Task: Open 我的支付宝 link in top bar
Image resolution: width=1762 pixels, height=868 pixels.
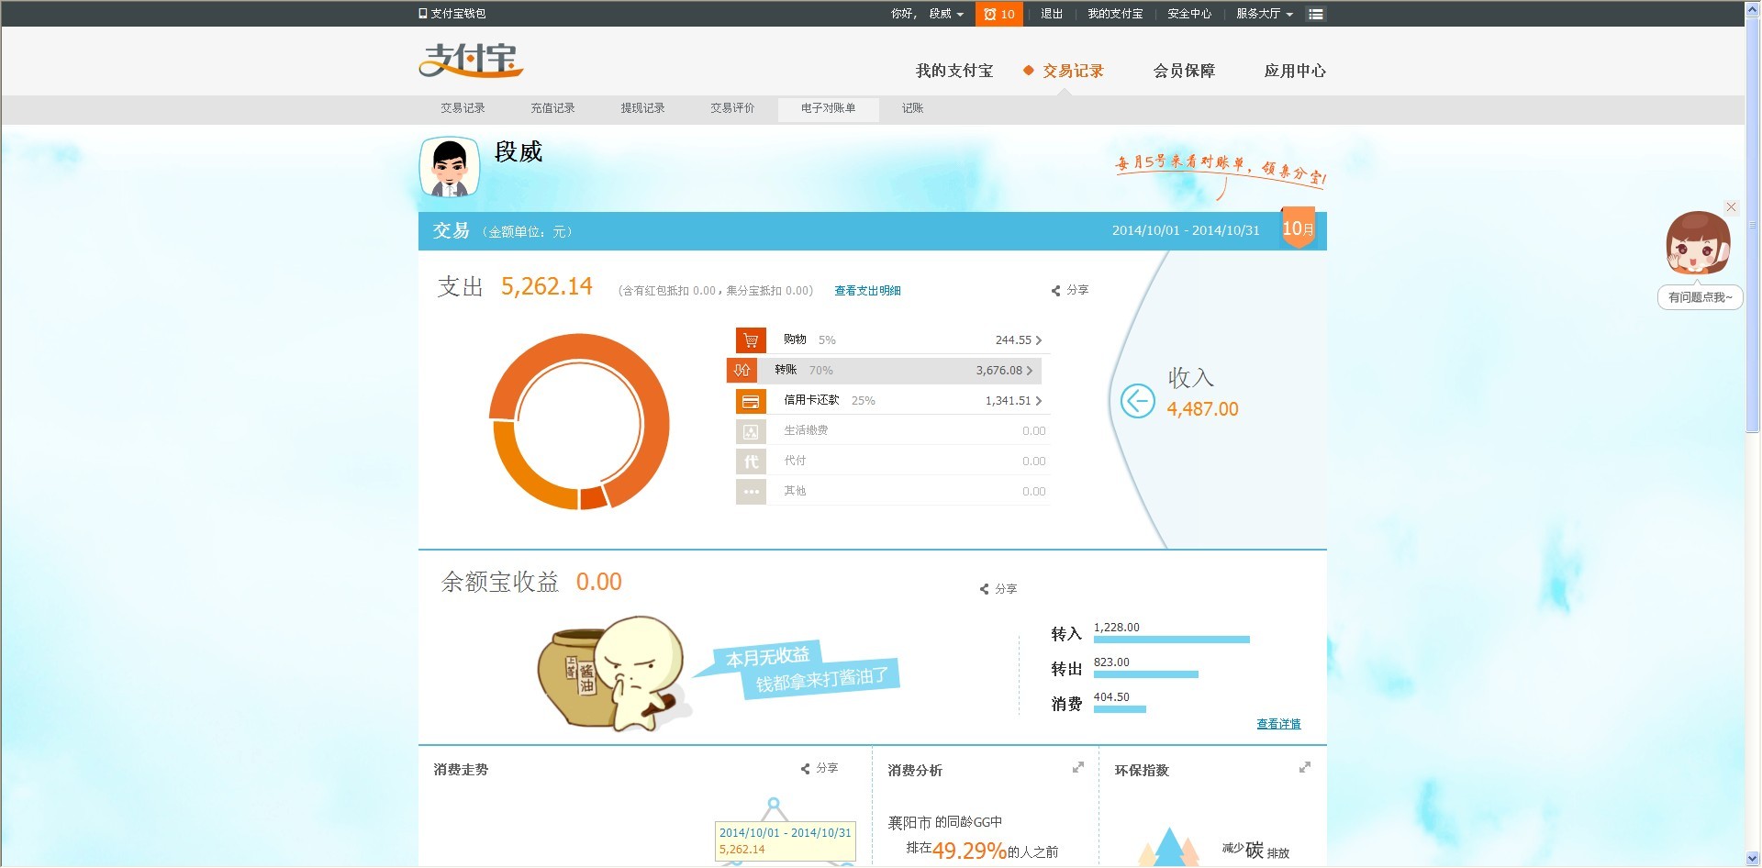Action: click(1115, 14)
